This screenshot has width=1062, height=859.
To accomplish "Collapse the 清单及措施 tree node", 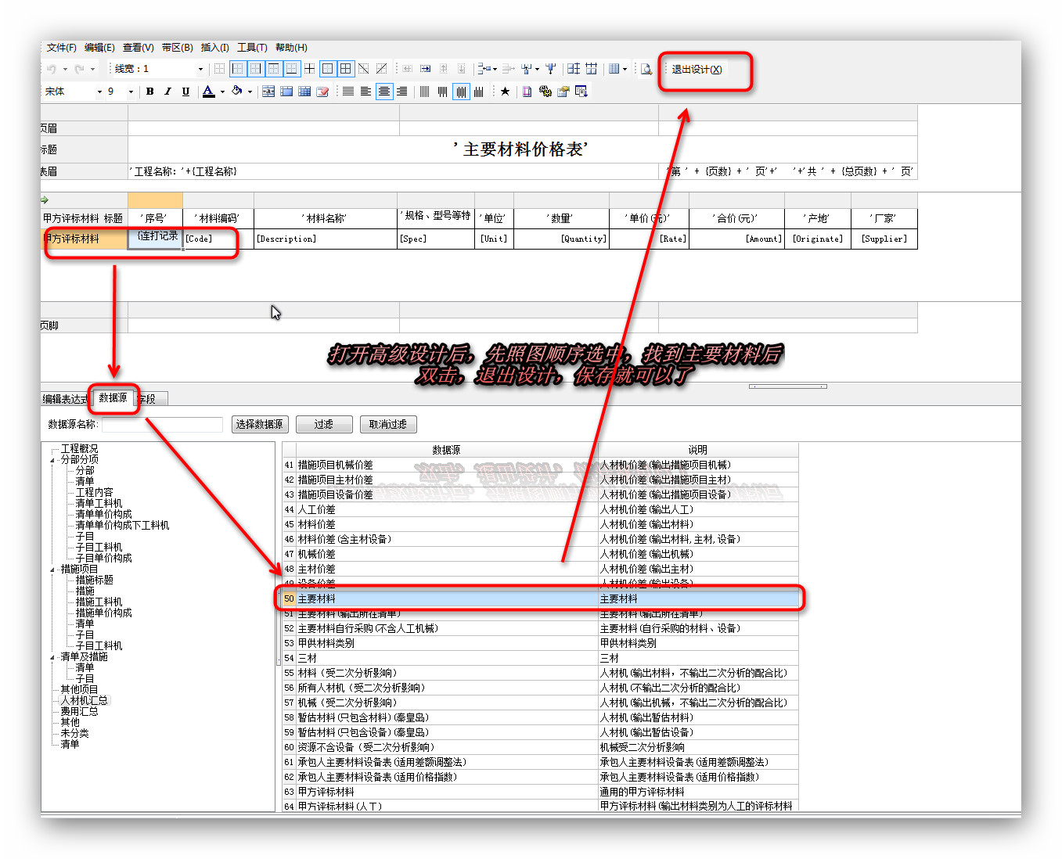I will pyautogui.click(x=52, y=657).
